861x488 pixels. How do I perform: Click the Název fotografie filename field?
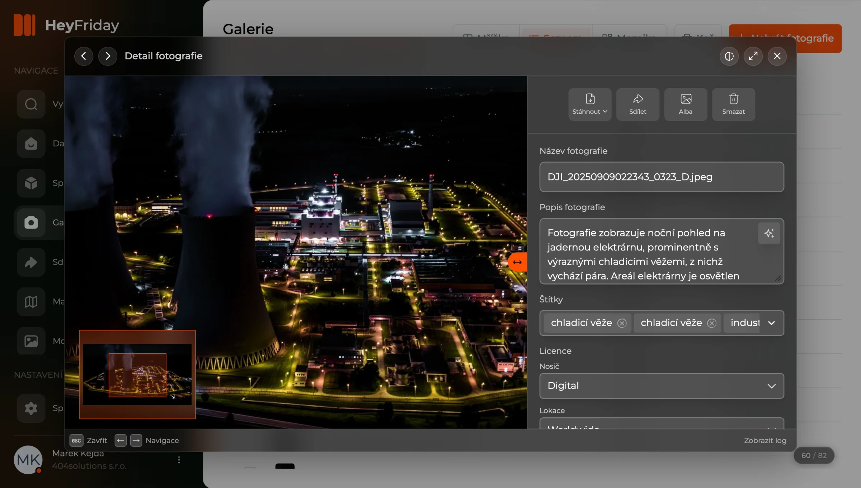point(662,177)
